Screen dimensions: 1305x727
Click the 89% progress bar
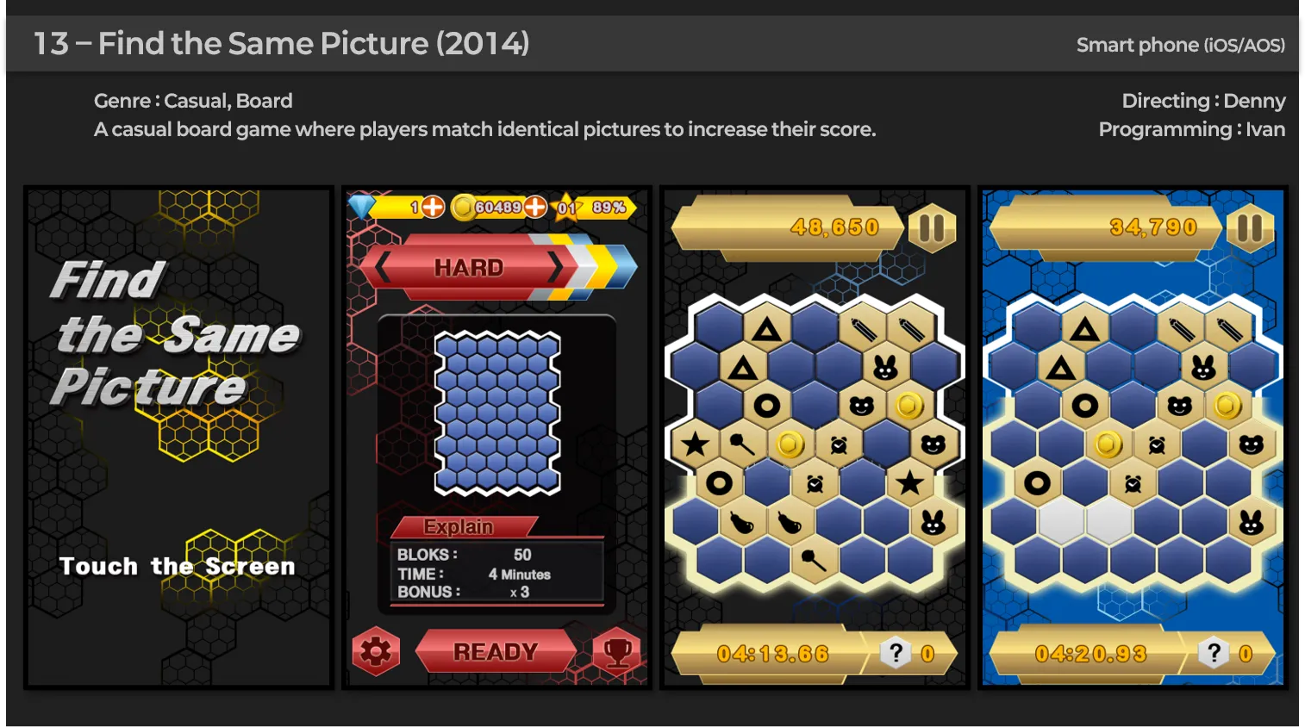pyautogui.click(x=609, y=208)
